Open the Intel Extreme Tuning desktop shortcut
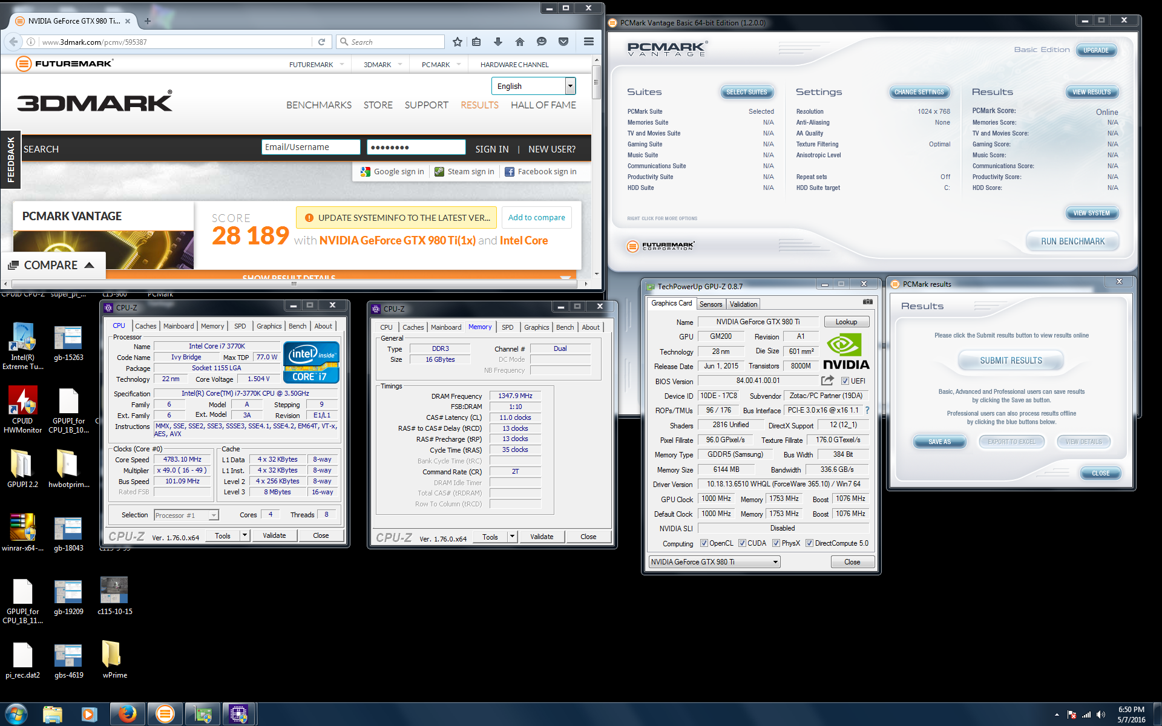1162x726 pixels. 22,346
